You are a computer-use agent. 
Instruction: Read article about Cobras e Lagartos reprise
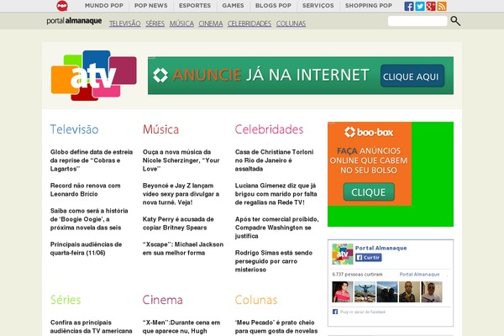[92, 160]
